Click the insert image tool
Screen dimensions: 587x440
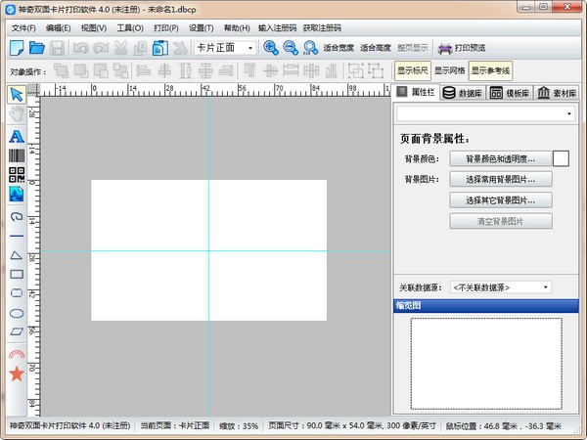[x=16, y=195]
